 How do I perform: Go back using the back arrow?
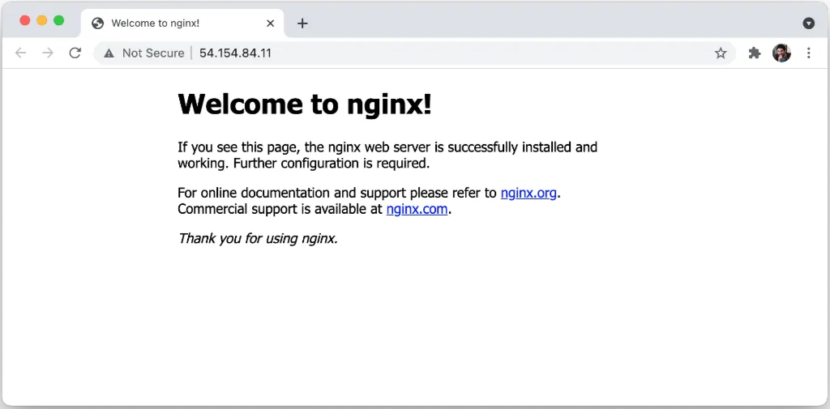point(20,53)
